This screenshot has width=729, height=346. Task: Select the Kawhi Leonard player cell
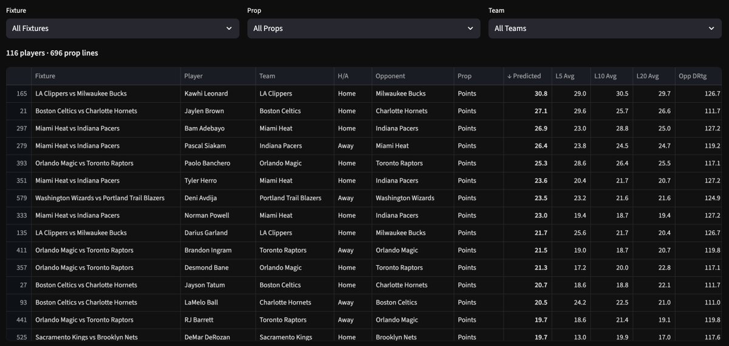(x=217, y=94)
